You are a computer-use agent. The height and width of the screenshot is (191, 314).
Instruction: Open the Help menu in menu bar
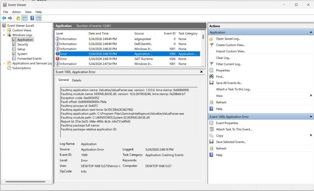tap(38, 12)
